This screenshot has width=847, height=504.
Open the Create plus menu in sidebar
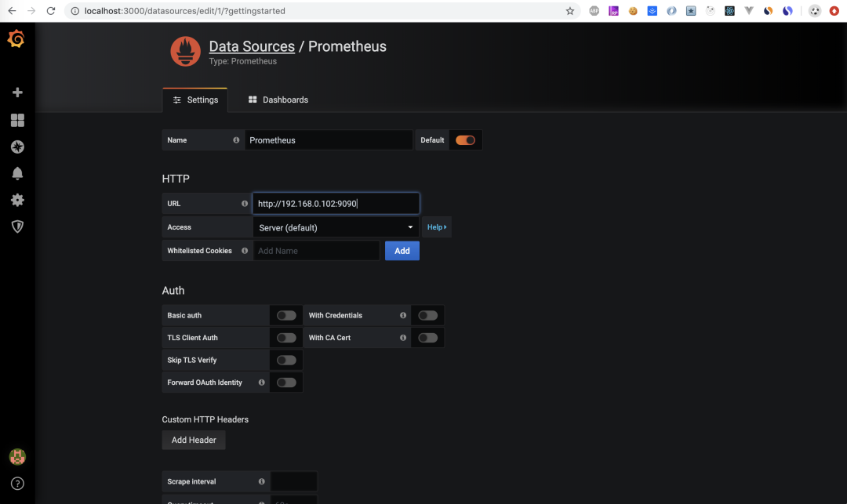click(x=17, y=92)
